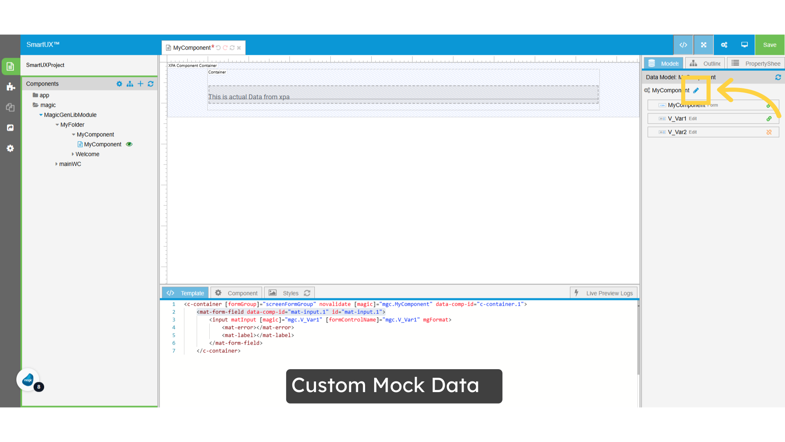Unlink V_Var1 using its green link toggle
785x442 pixels.
tap(769, 118)
